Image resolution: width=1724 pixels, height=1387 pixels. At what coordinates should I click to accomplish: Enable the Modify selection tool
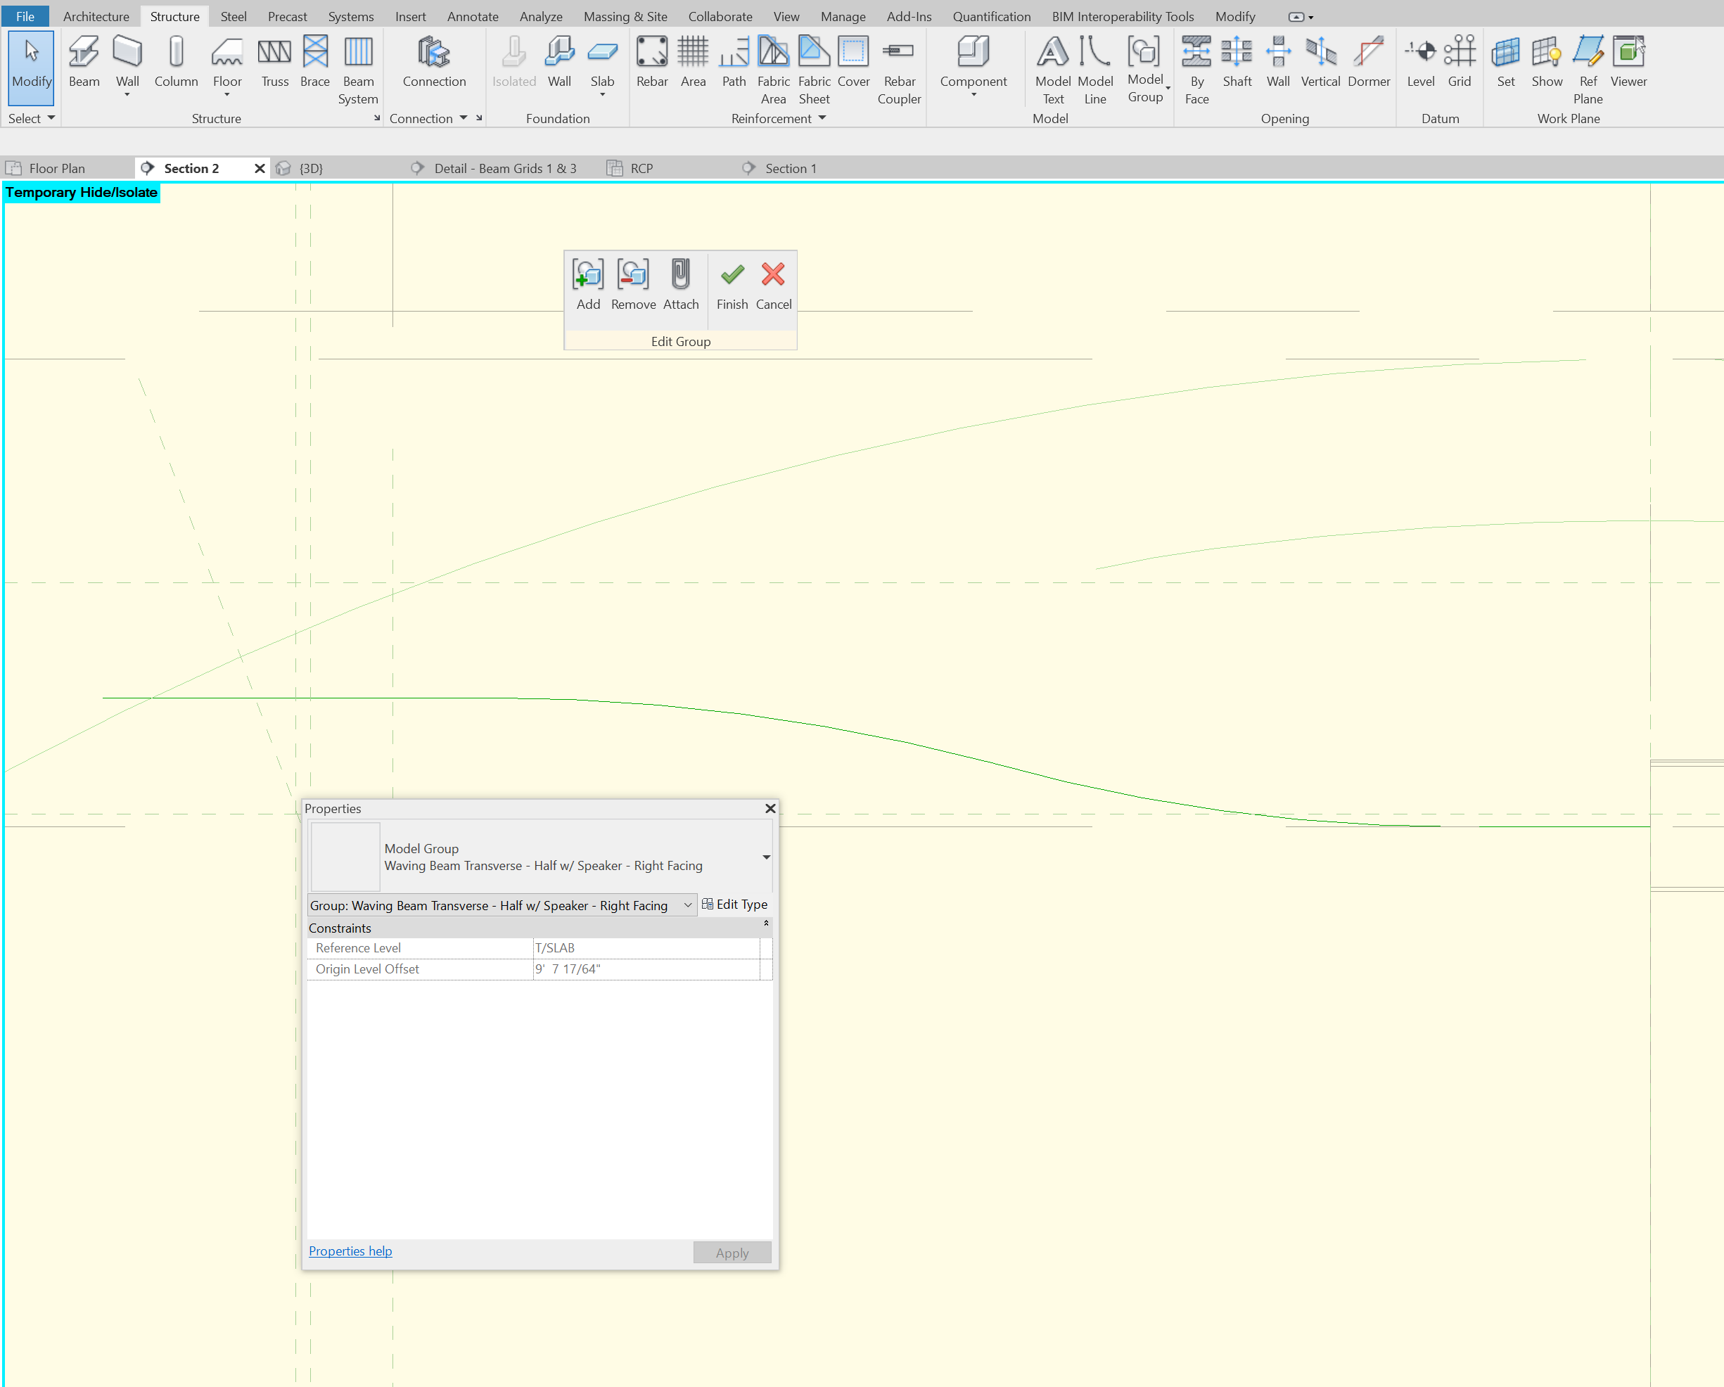click(x=31, y=68)
